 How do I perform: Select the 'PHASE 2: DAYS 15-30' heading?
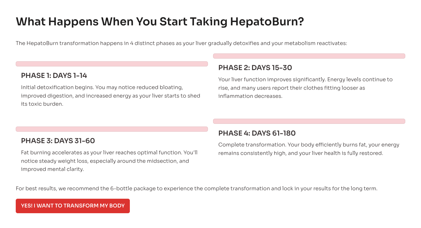pyautogui.click(x=255, y=68)
